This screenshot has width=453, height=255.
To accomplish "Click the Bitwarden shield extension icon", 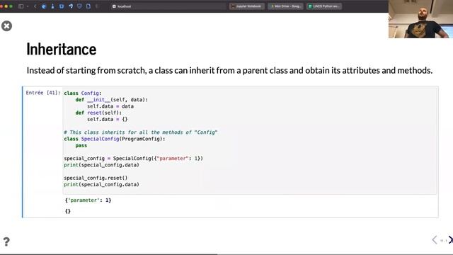I will coord(62,6).
